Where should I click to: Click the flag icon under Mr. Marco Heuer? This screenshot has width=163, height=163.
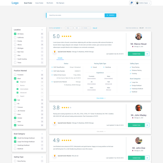(133, 47)
